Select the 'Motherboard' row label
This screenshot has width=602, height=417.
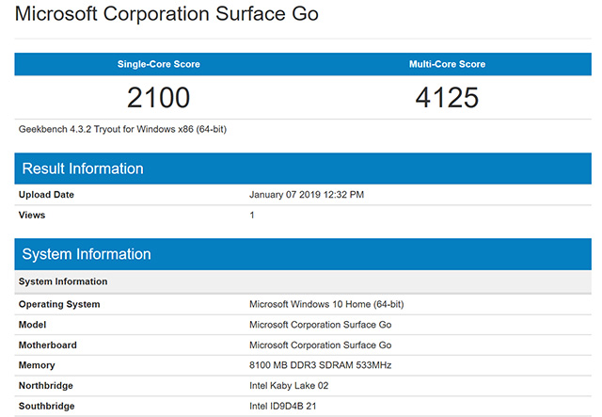48,345
